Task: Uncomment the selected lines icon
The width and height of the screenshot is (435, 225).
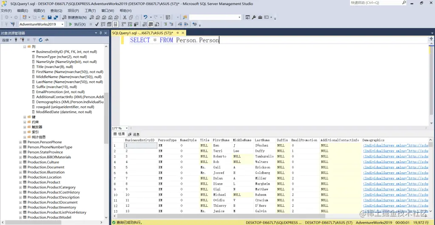Action: [171, 24]
